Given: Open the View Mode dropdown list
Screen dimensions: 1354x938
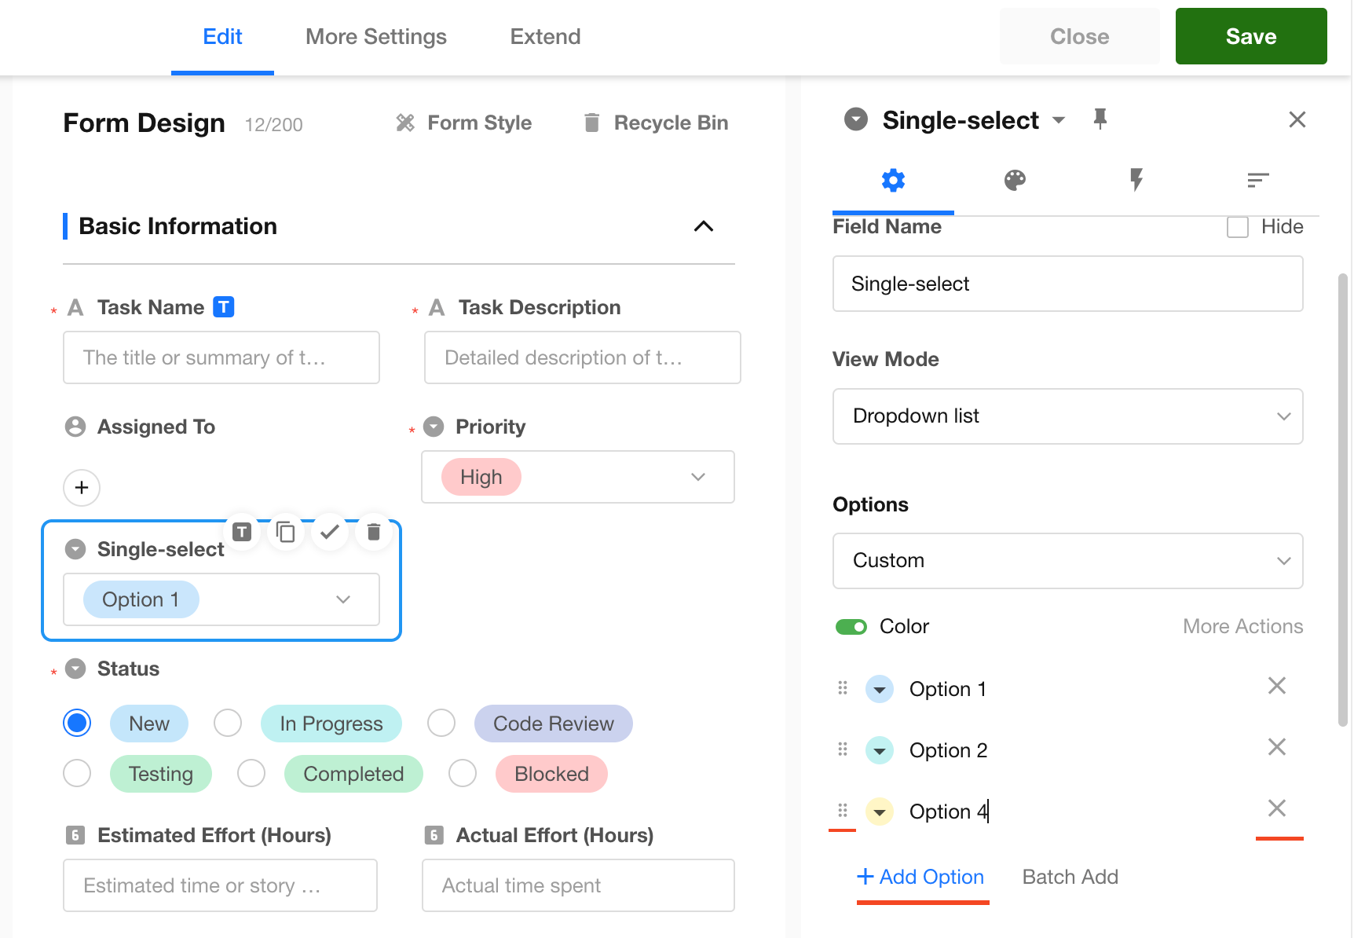Looking at the screenshot, I should point(1067,416).
